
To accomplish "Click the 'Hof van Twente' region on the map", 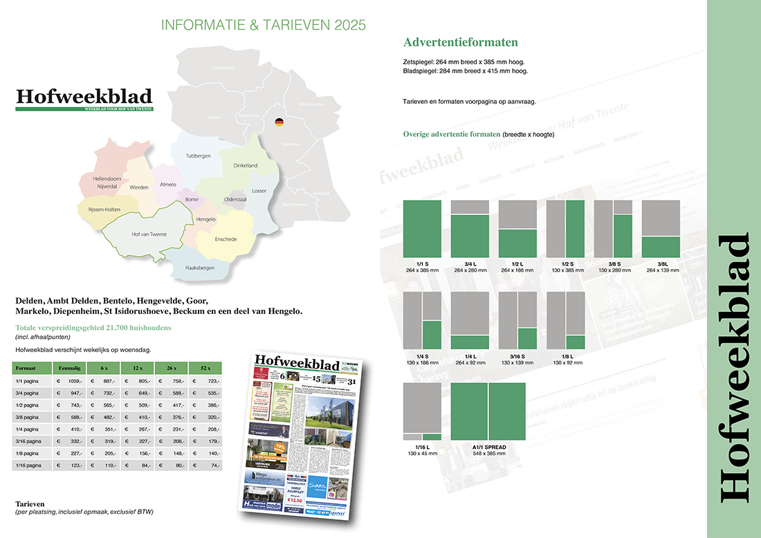I will click(149, 234).
